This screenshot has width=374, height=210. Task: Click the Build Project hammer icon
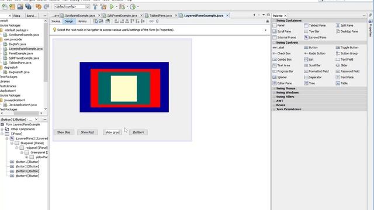click(x=95, y=6)
